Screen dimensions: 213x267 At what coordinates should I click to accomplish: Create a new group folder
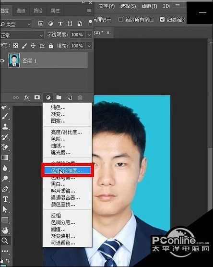tap(59, 97)
